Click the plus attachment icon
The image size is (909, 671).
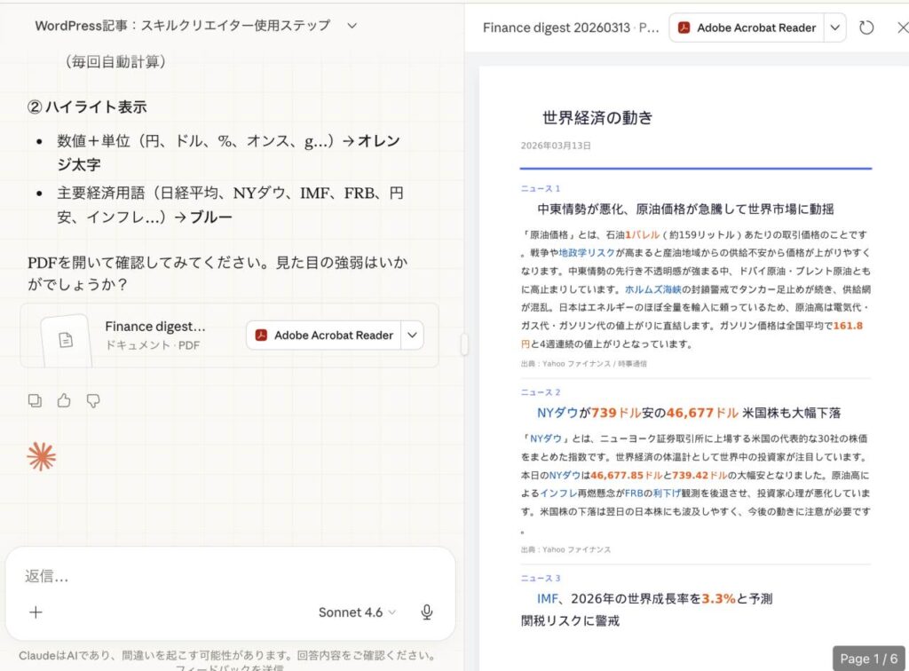coord(36,612)
